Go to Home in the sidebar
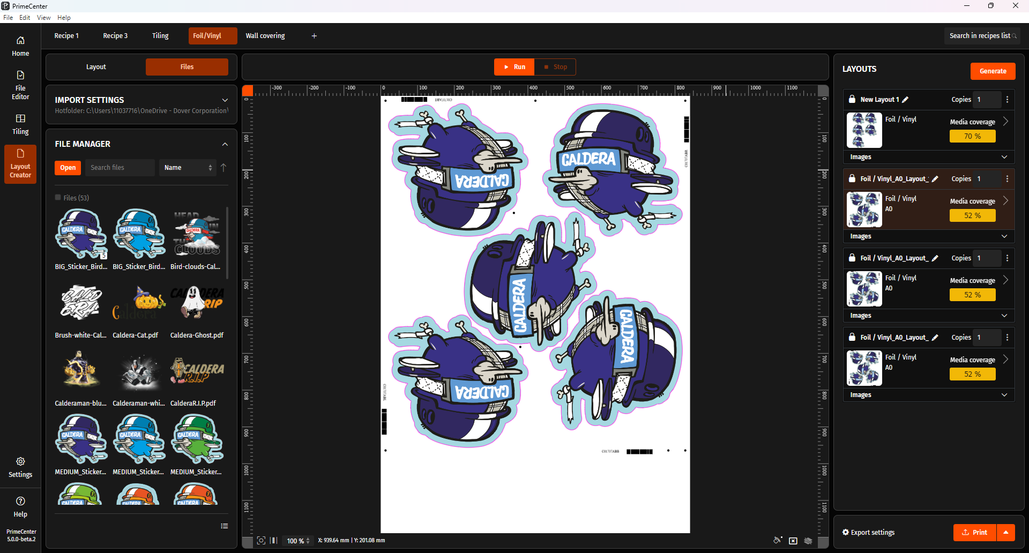This screenshot has width=1029, height=553. pyautogui.click(x=20, y=46)
